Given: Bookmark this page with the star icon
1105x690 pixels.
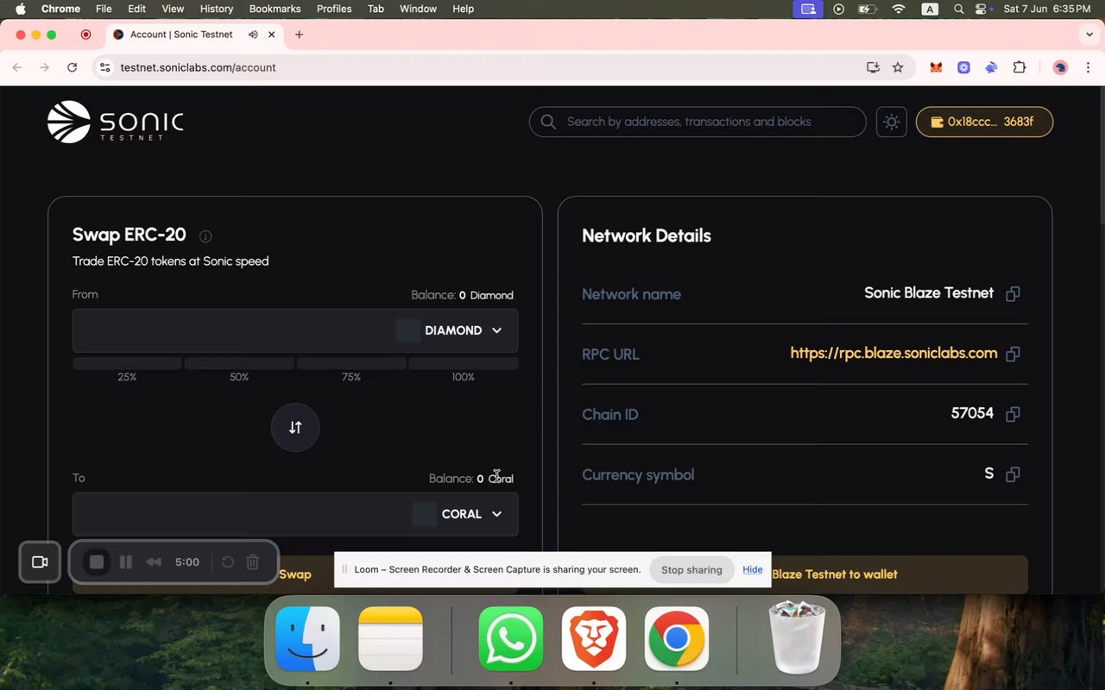Looking at the screenshot, I should 898,67.
